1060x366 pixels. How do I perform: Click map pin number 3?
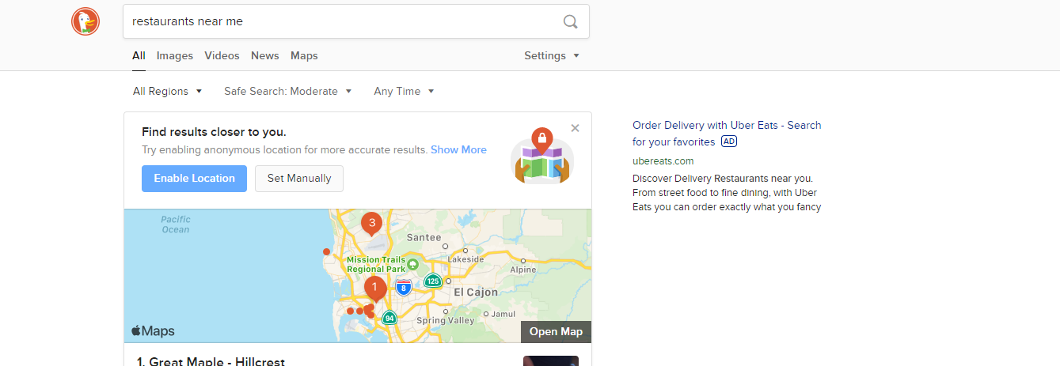371,224
